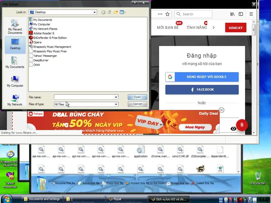Select Adobe Reader 8 shortcut
Viewport: 271px width, 203px height.
tap(42, 33)
